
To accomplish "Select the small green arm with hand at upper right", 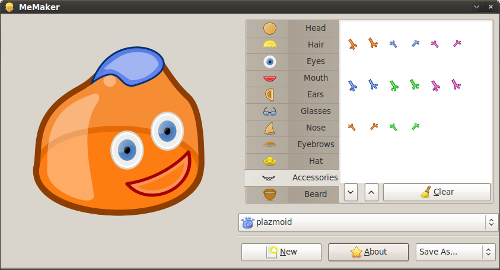I will 416,126.
